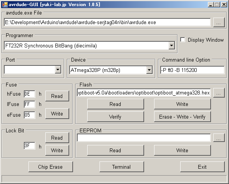The width and height of the screenshot is (229, 184).
Task: Browse for the avrdude.exe file path
Action: coord(219,23)
